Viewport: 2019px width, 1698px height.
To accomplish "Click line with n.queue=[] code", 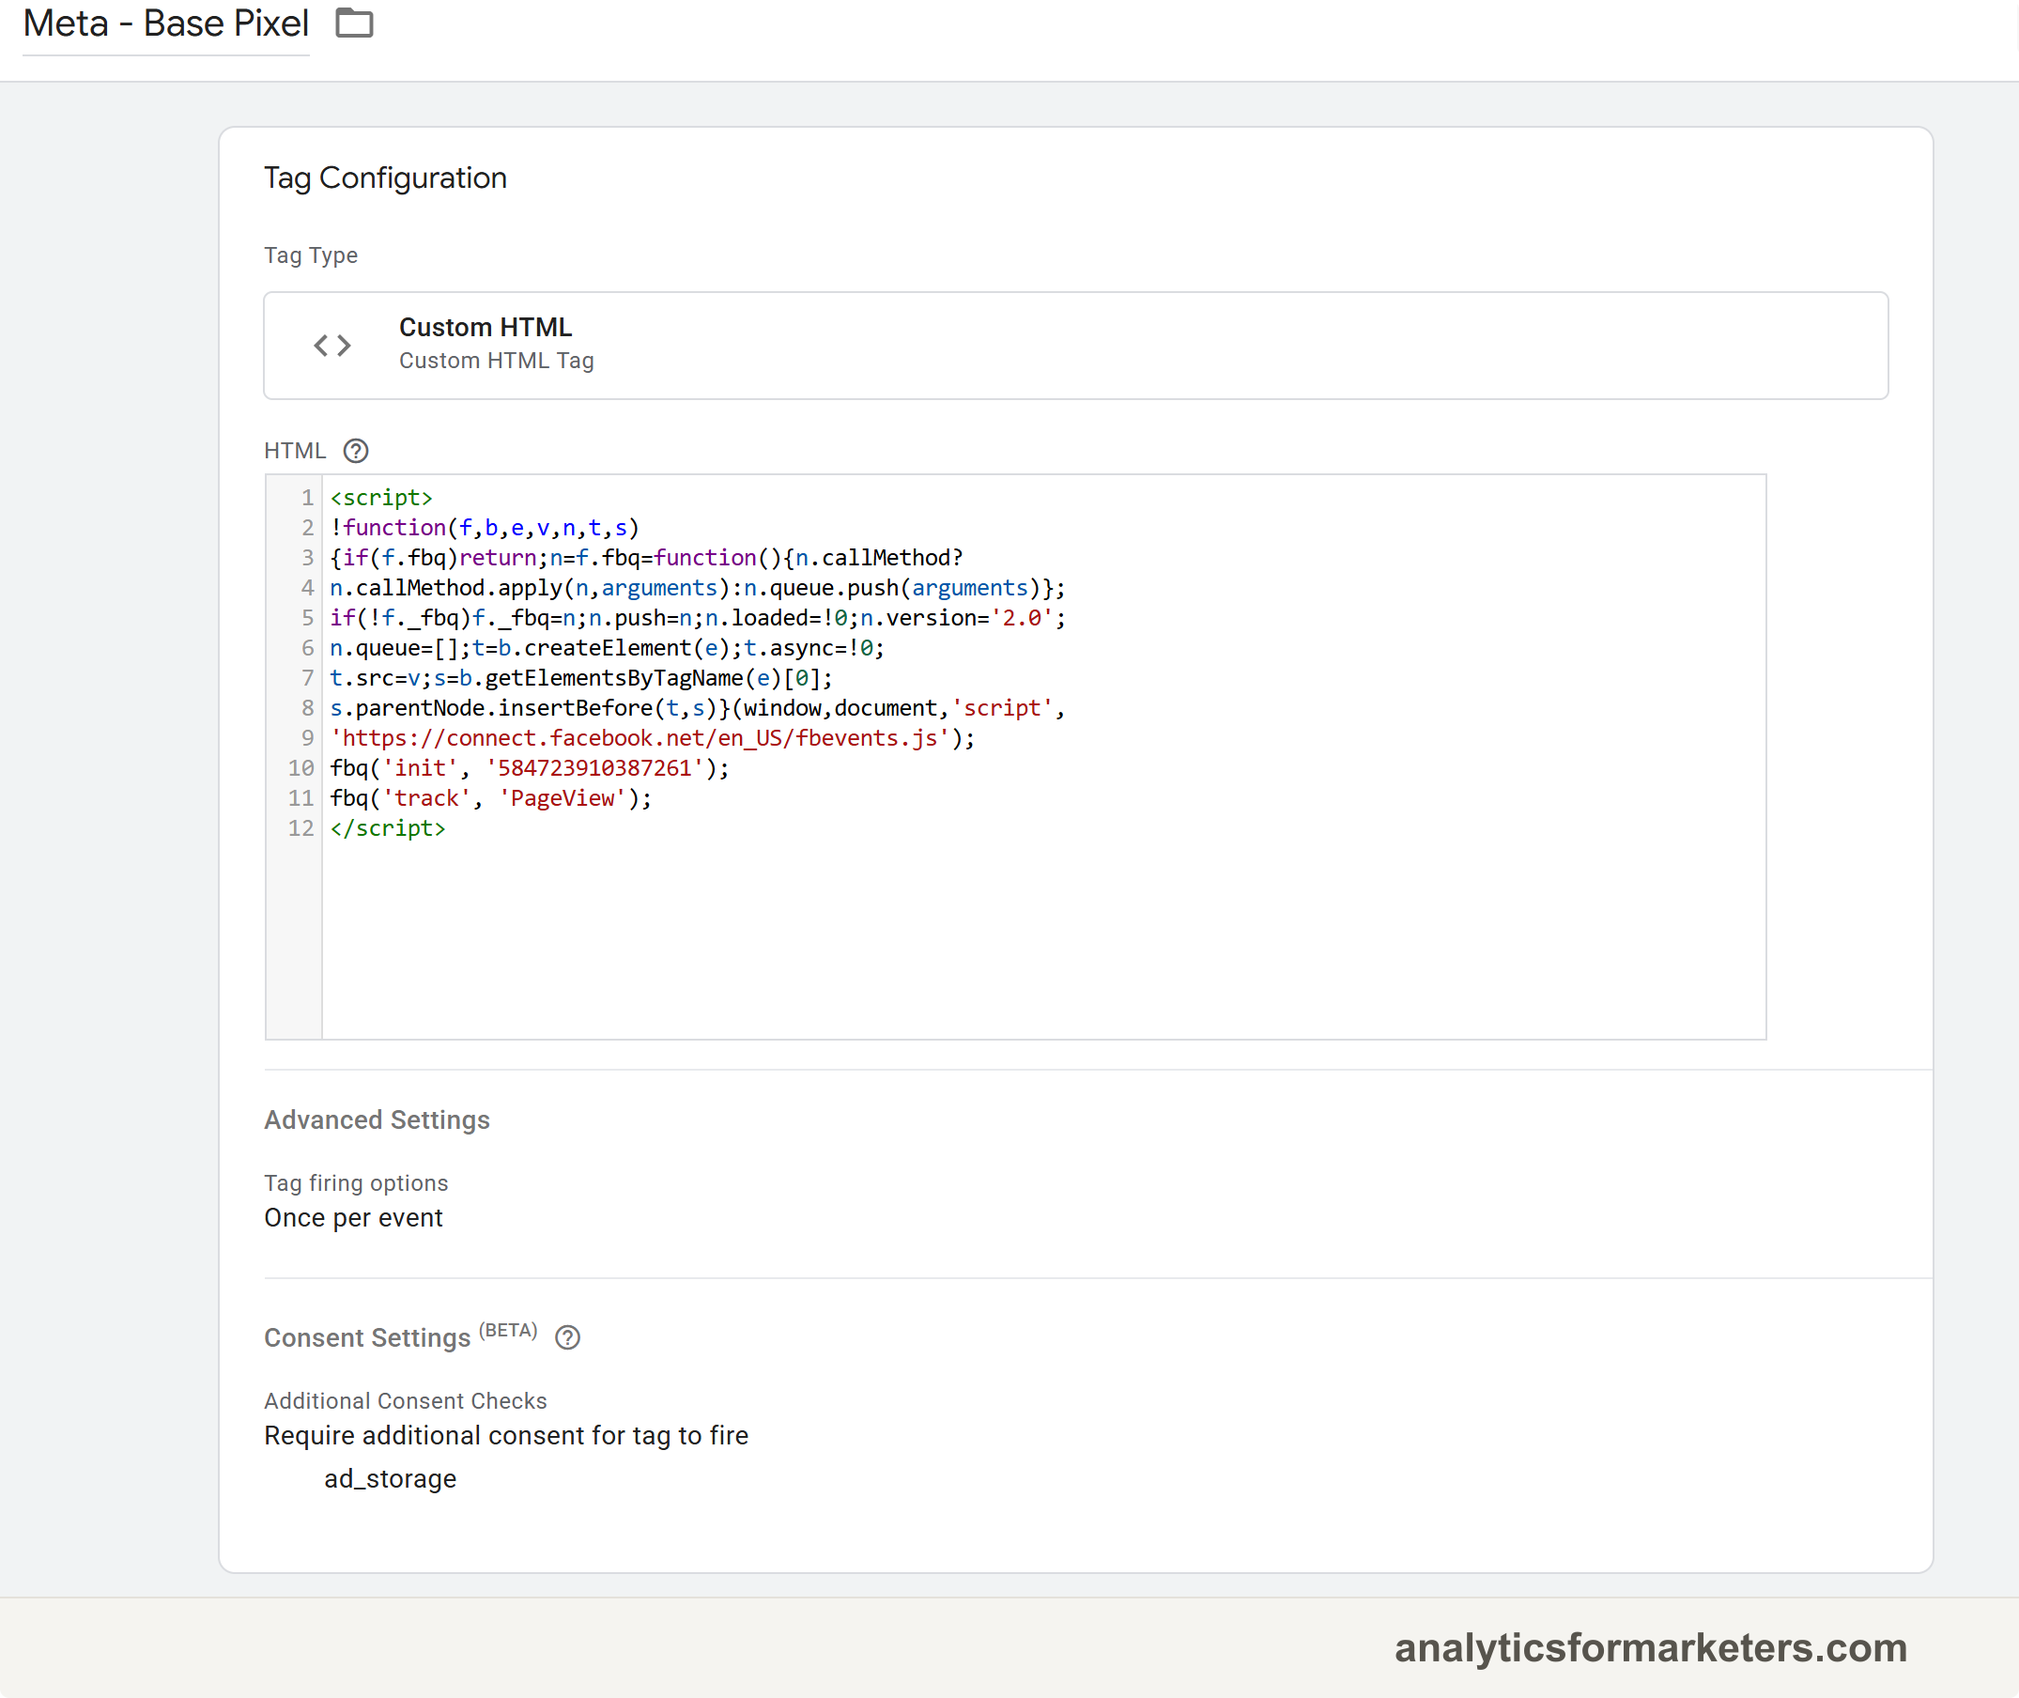I will pyautogui.click(x=608, y=648).
